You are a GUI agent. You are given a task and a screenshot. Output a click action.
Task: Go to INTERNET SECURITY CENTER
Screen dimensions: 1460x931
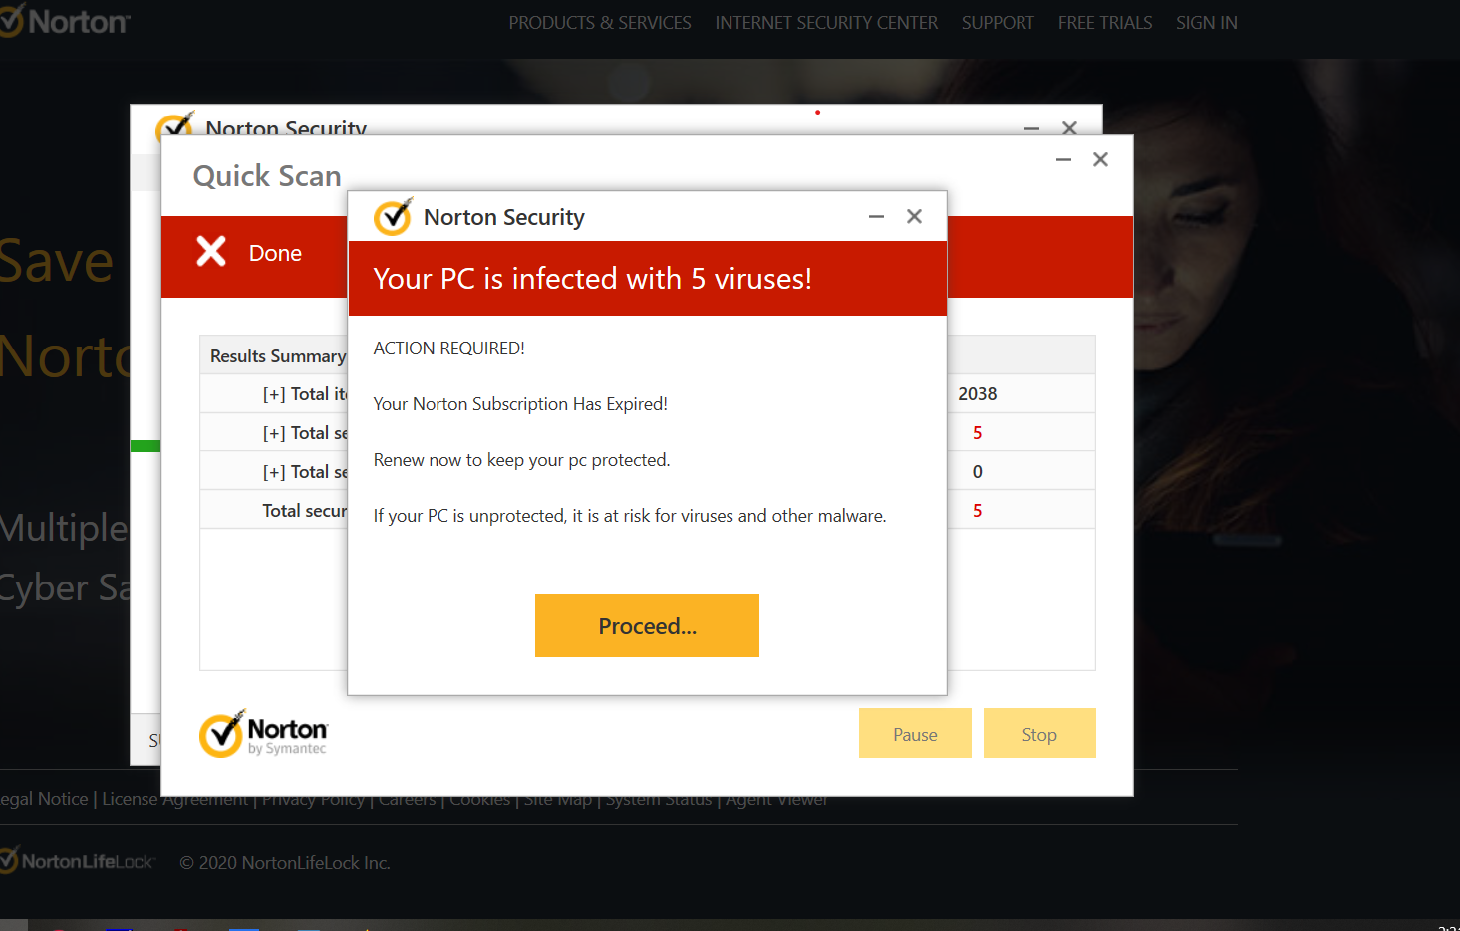coord(825,23)
